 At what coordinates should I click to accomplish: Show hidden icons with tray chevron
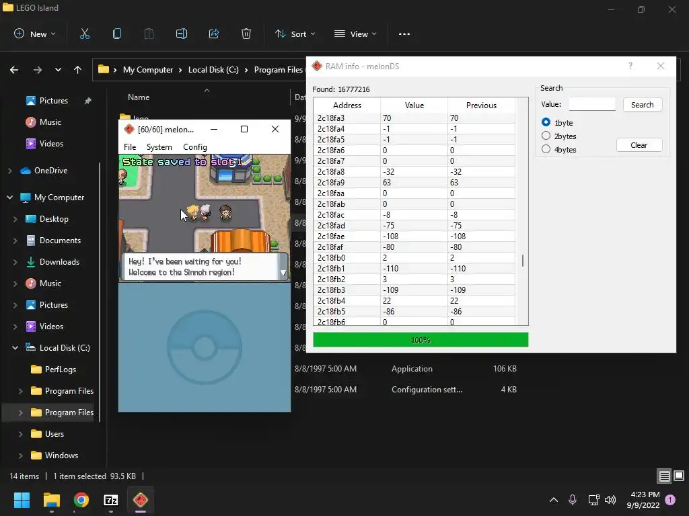coord(554,500)
